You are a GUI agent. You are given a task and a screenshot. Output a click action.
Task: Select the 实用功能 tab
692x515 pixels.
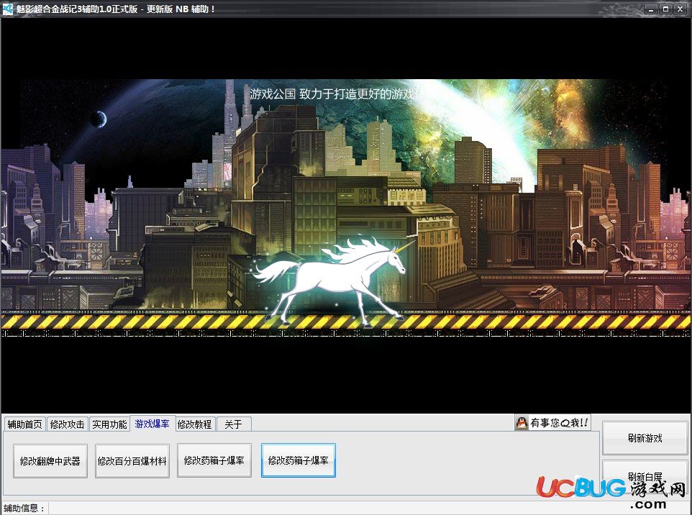[109, 424]
